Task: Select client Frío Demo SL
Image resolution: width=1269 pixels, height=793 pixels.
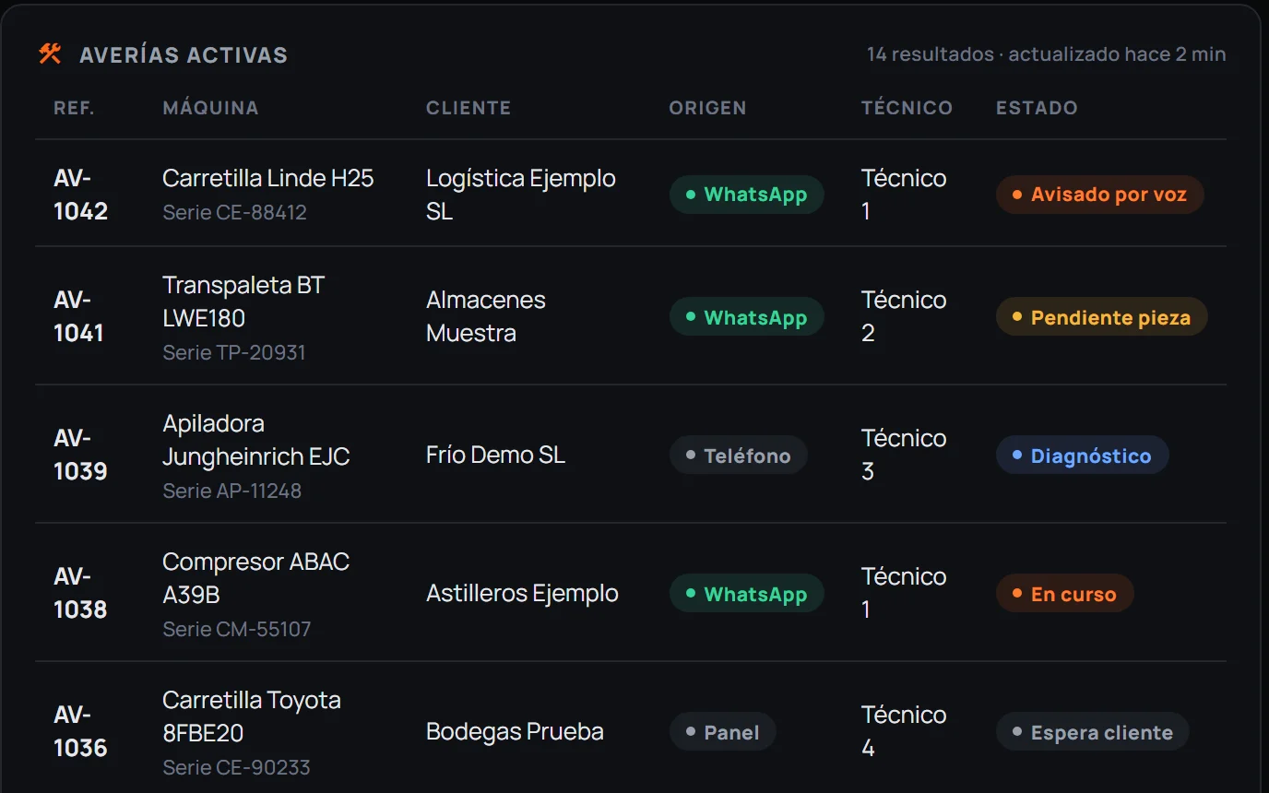Action: click(495, 455)
